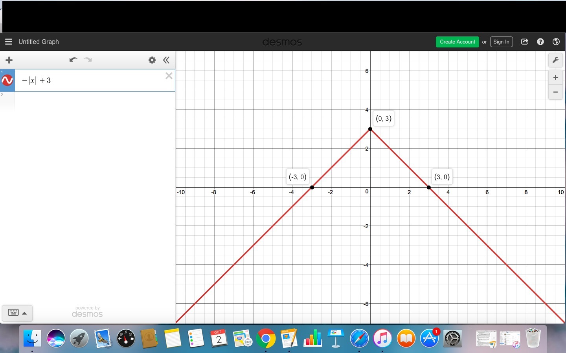Click the empty expression row 2
Image resolution: width=566 pixels, height=353 pixels.
click(x=95, y=101)
